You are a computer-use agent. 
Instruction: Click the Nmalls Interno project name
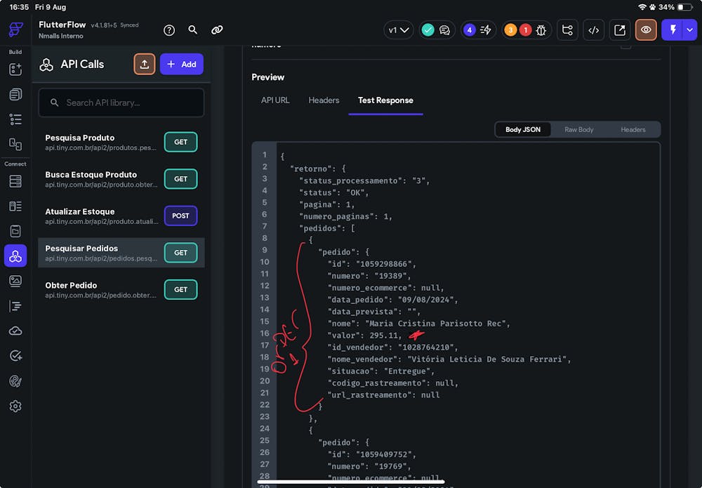point(61,36)
